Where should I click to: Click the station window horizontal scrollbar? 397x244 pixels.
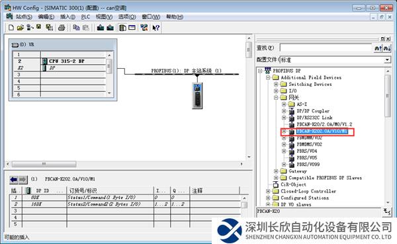[124, 164]
